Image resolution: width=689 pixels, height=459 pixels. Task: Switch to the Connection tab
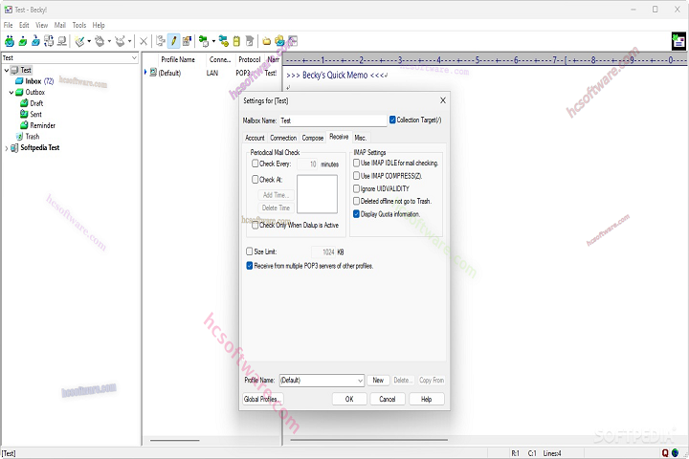[x=283, y=138]
